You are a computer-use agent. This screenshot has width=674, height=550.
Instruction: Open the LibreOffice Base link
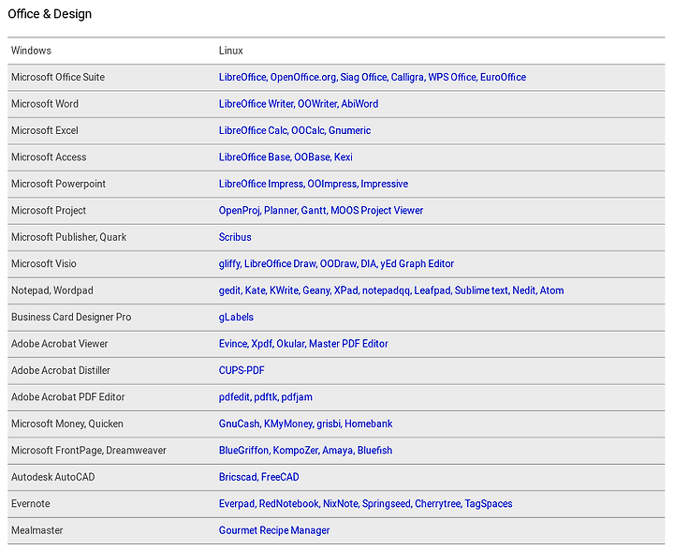click(255, 157)
